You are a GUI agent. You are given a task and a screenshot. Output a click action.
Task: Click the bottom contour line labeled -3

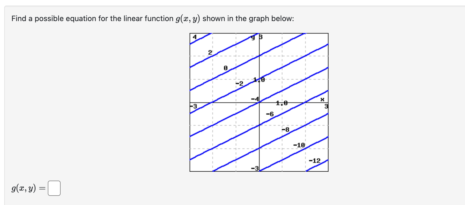click(x=255, y=168)
